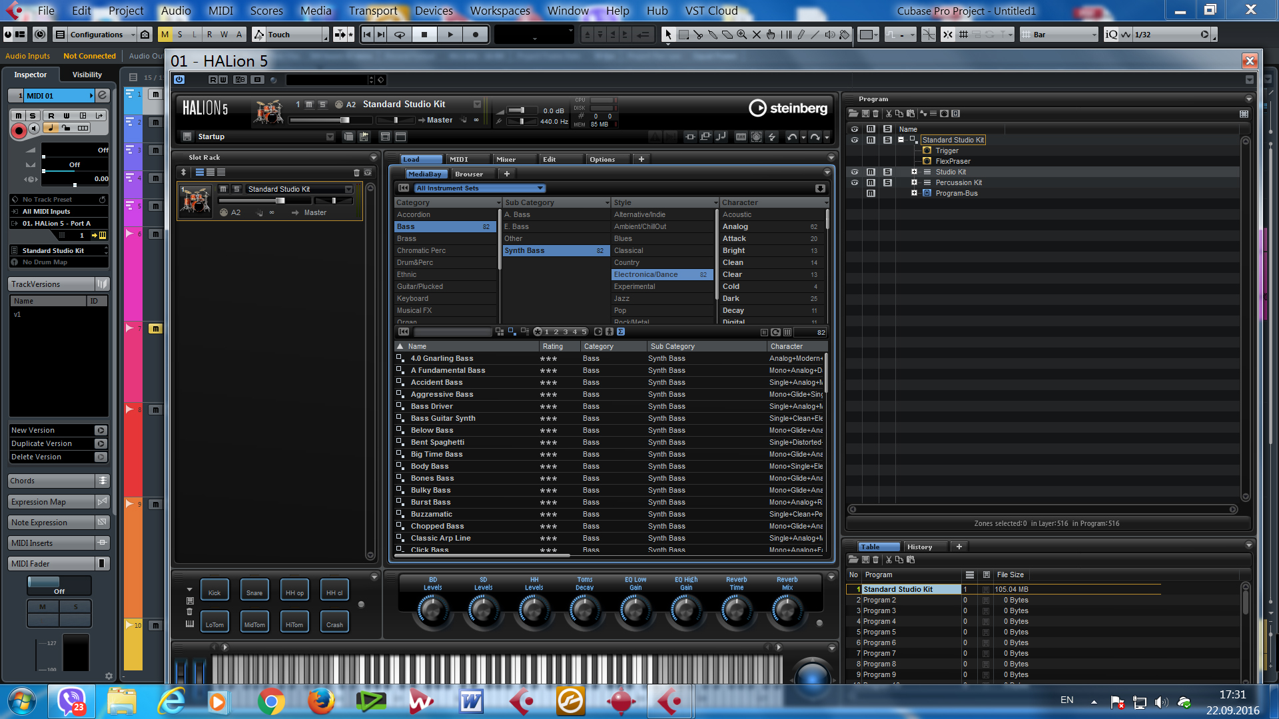Select the Glue tool
The image size is (1279, 719).
(x=713, y=35)
